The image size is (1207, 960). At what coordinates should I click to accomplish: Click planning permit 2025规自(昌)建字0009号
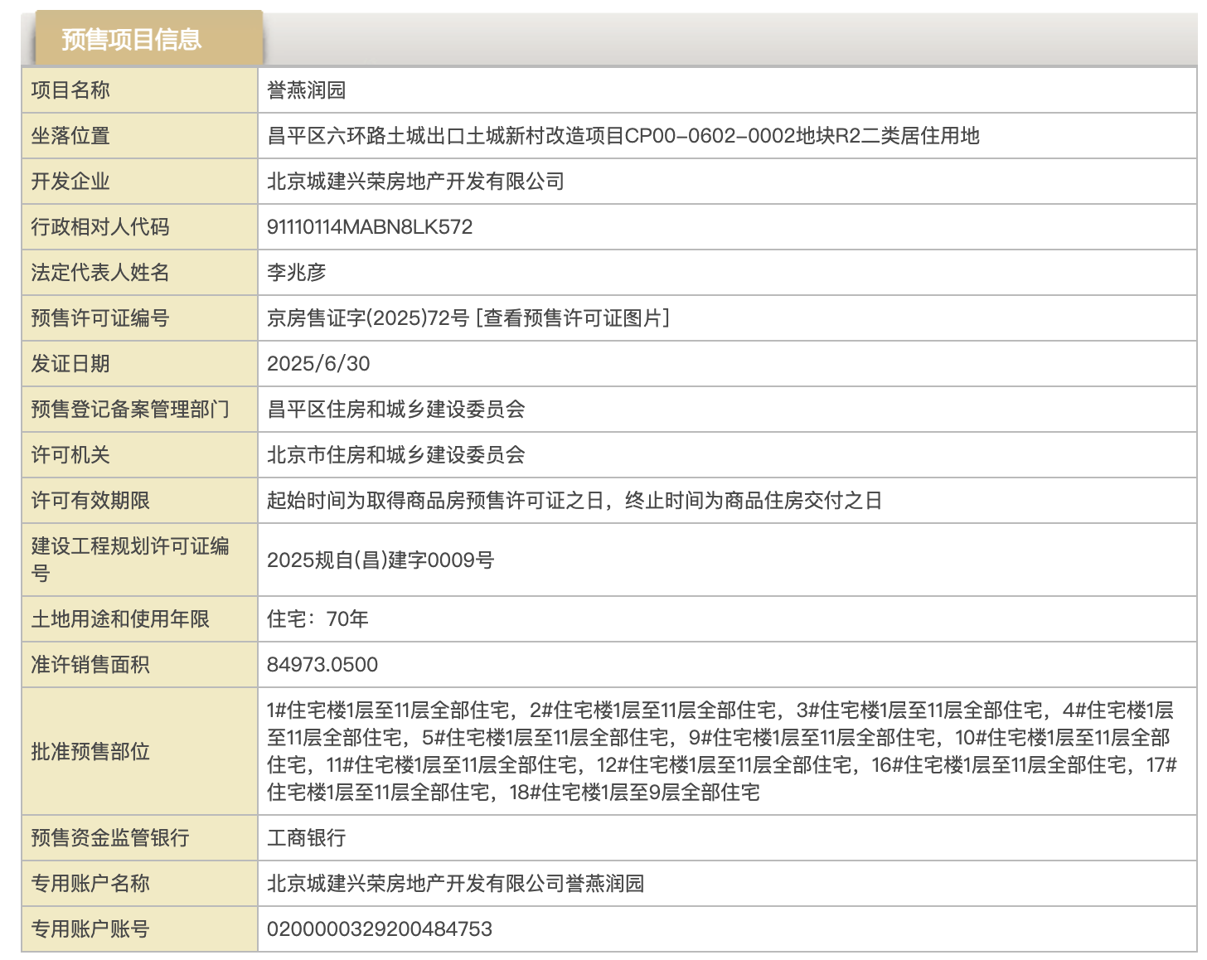point(381,560)
